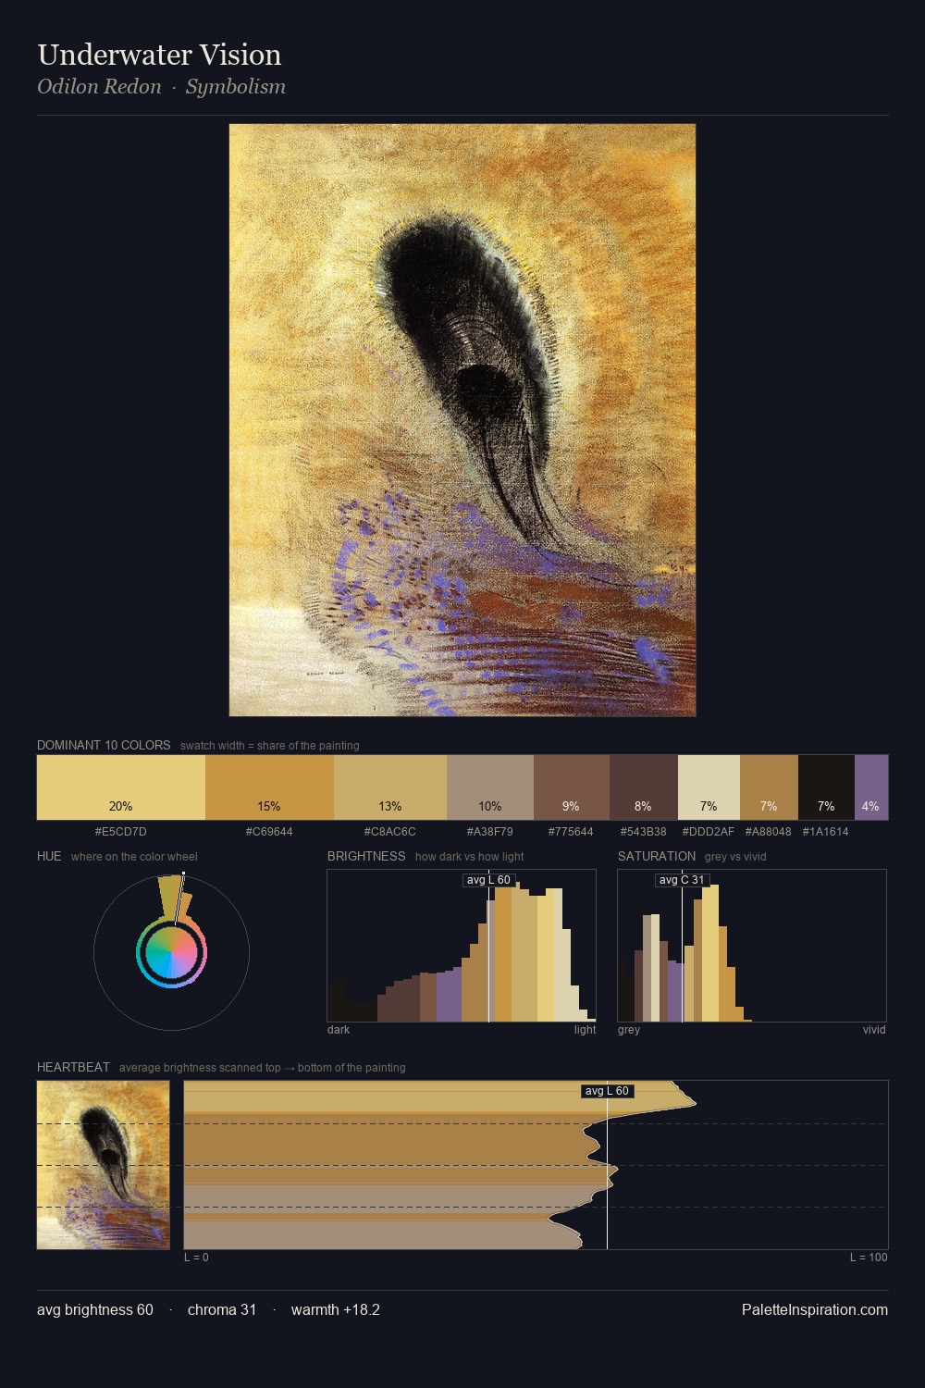Image resolution: width=925 pixels, height=1388 pixels.
Task: Click 'Odilon Redon · Symbolism' subtitle
Action: (161, 86)
